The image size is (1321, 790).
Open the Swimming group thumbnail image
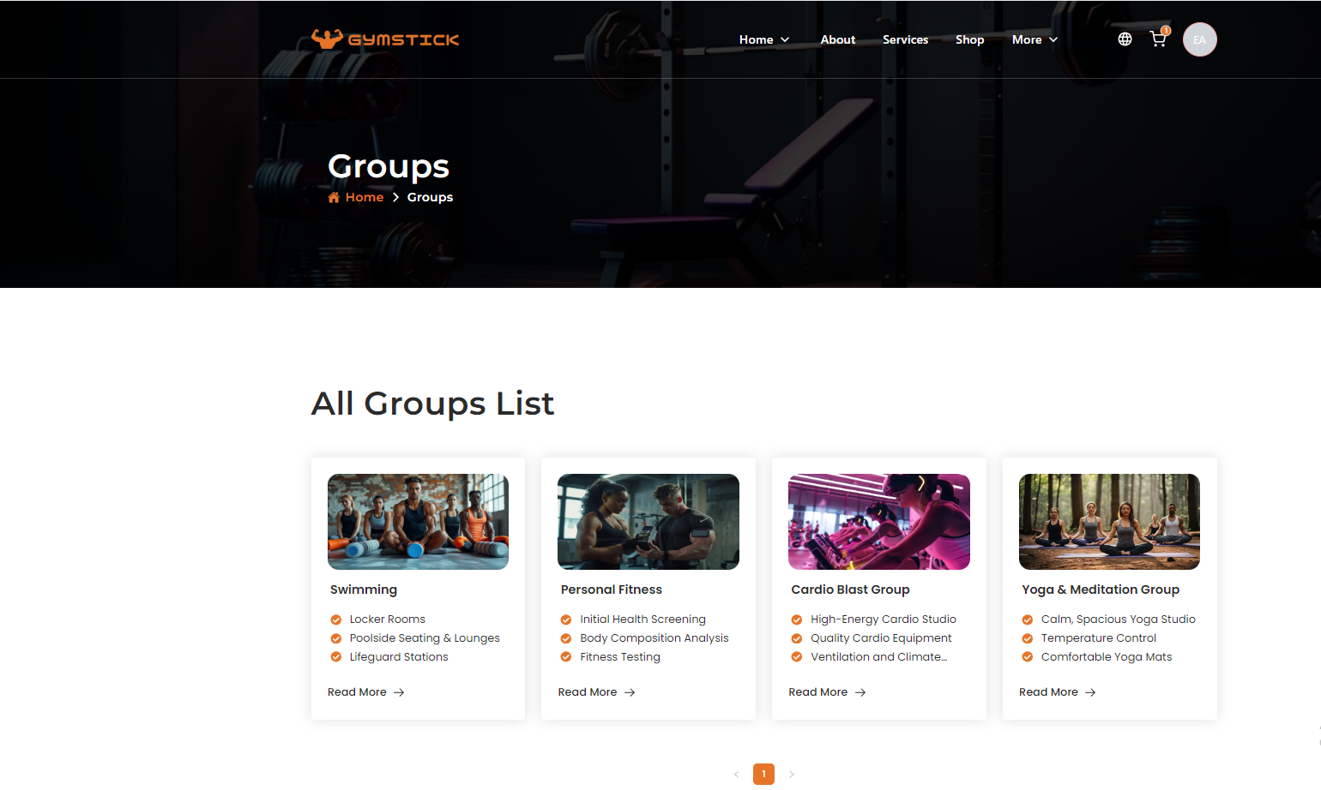pyautogui.click(x=418, y=522)
